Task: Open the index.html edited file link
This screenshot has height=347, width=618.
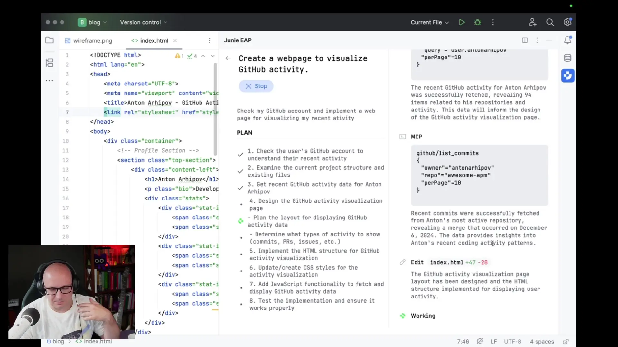Action: (x=446, y=262)
